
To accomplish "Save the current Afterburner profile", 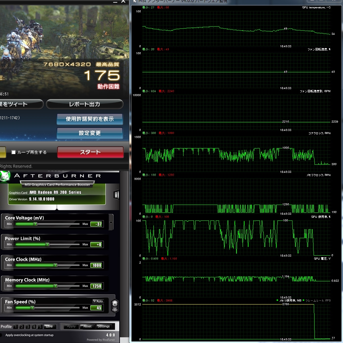I will click(x=50, y=326).
